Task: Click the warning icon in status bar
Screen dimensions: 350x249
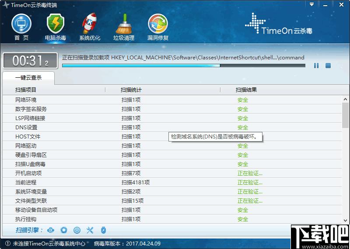Action: tap(8, 243)
